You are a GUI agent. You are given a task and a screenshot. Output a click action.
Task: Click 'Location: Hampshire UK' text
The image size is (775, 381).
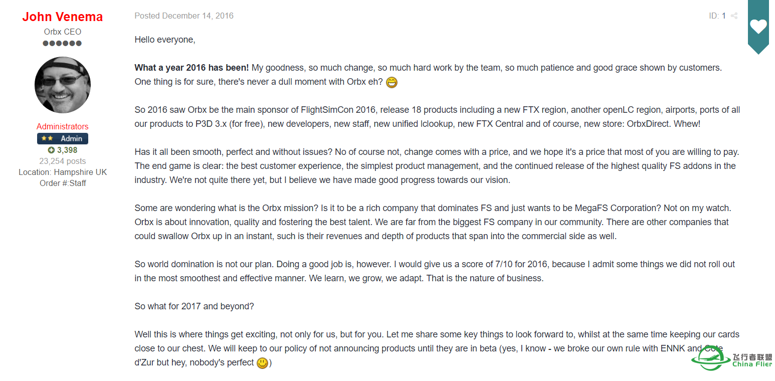(63, 172)
